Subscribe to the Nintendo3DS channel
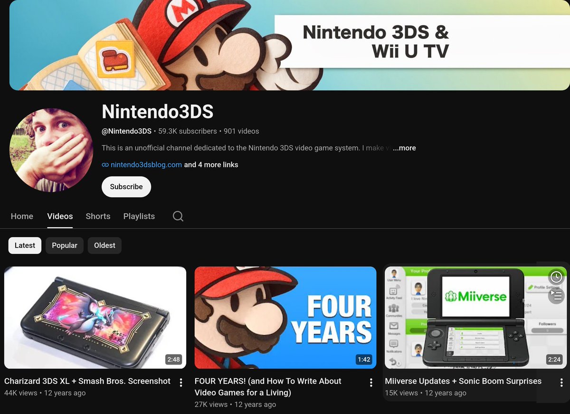Viewport: 570px width, 414px height. pyautogui.click(x=126, y=187)
